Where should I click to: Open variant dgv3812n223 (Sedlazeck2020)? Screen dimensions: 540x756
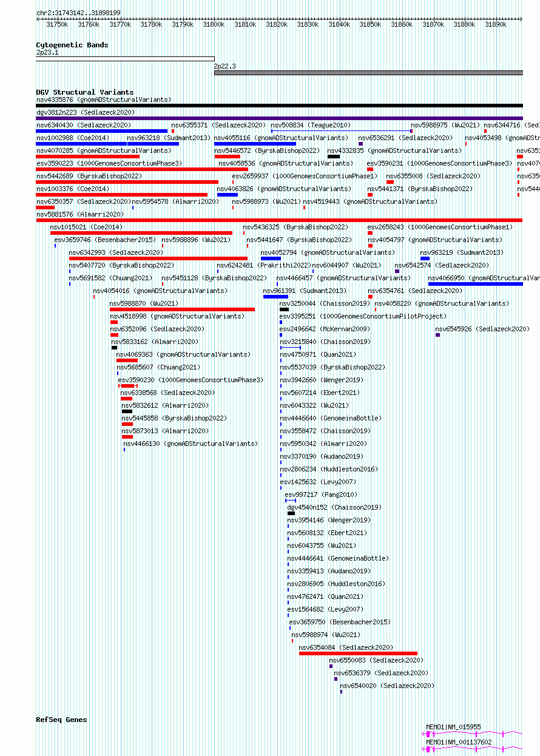(86, 112)
